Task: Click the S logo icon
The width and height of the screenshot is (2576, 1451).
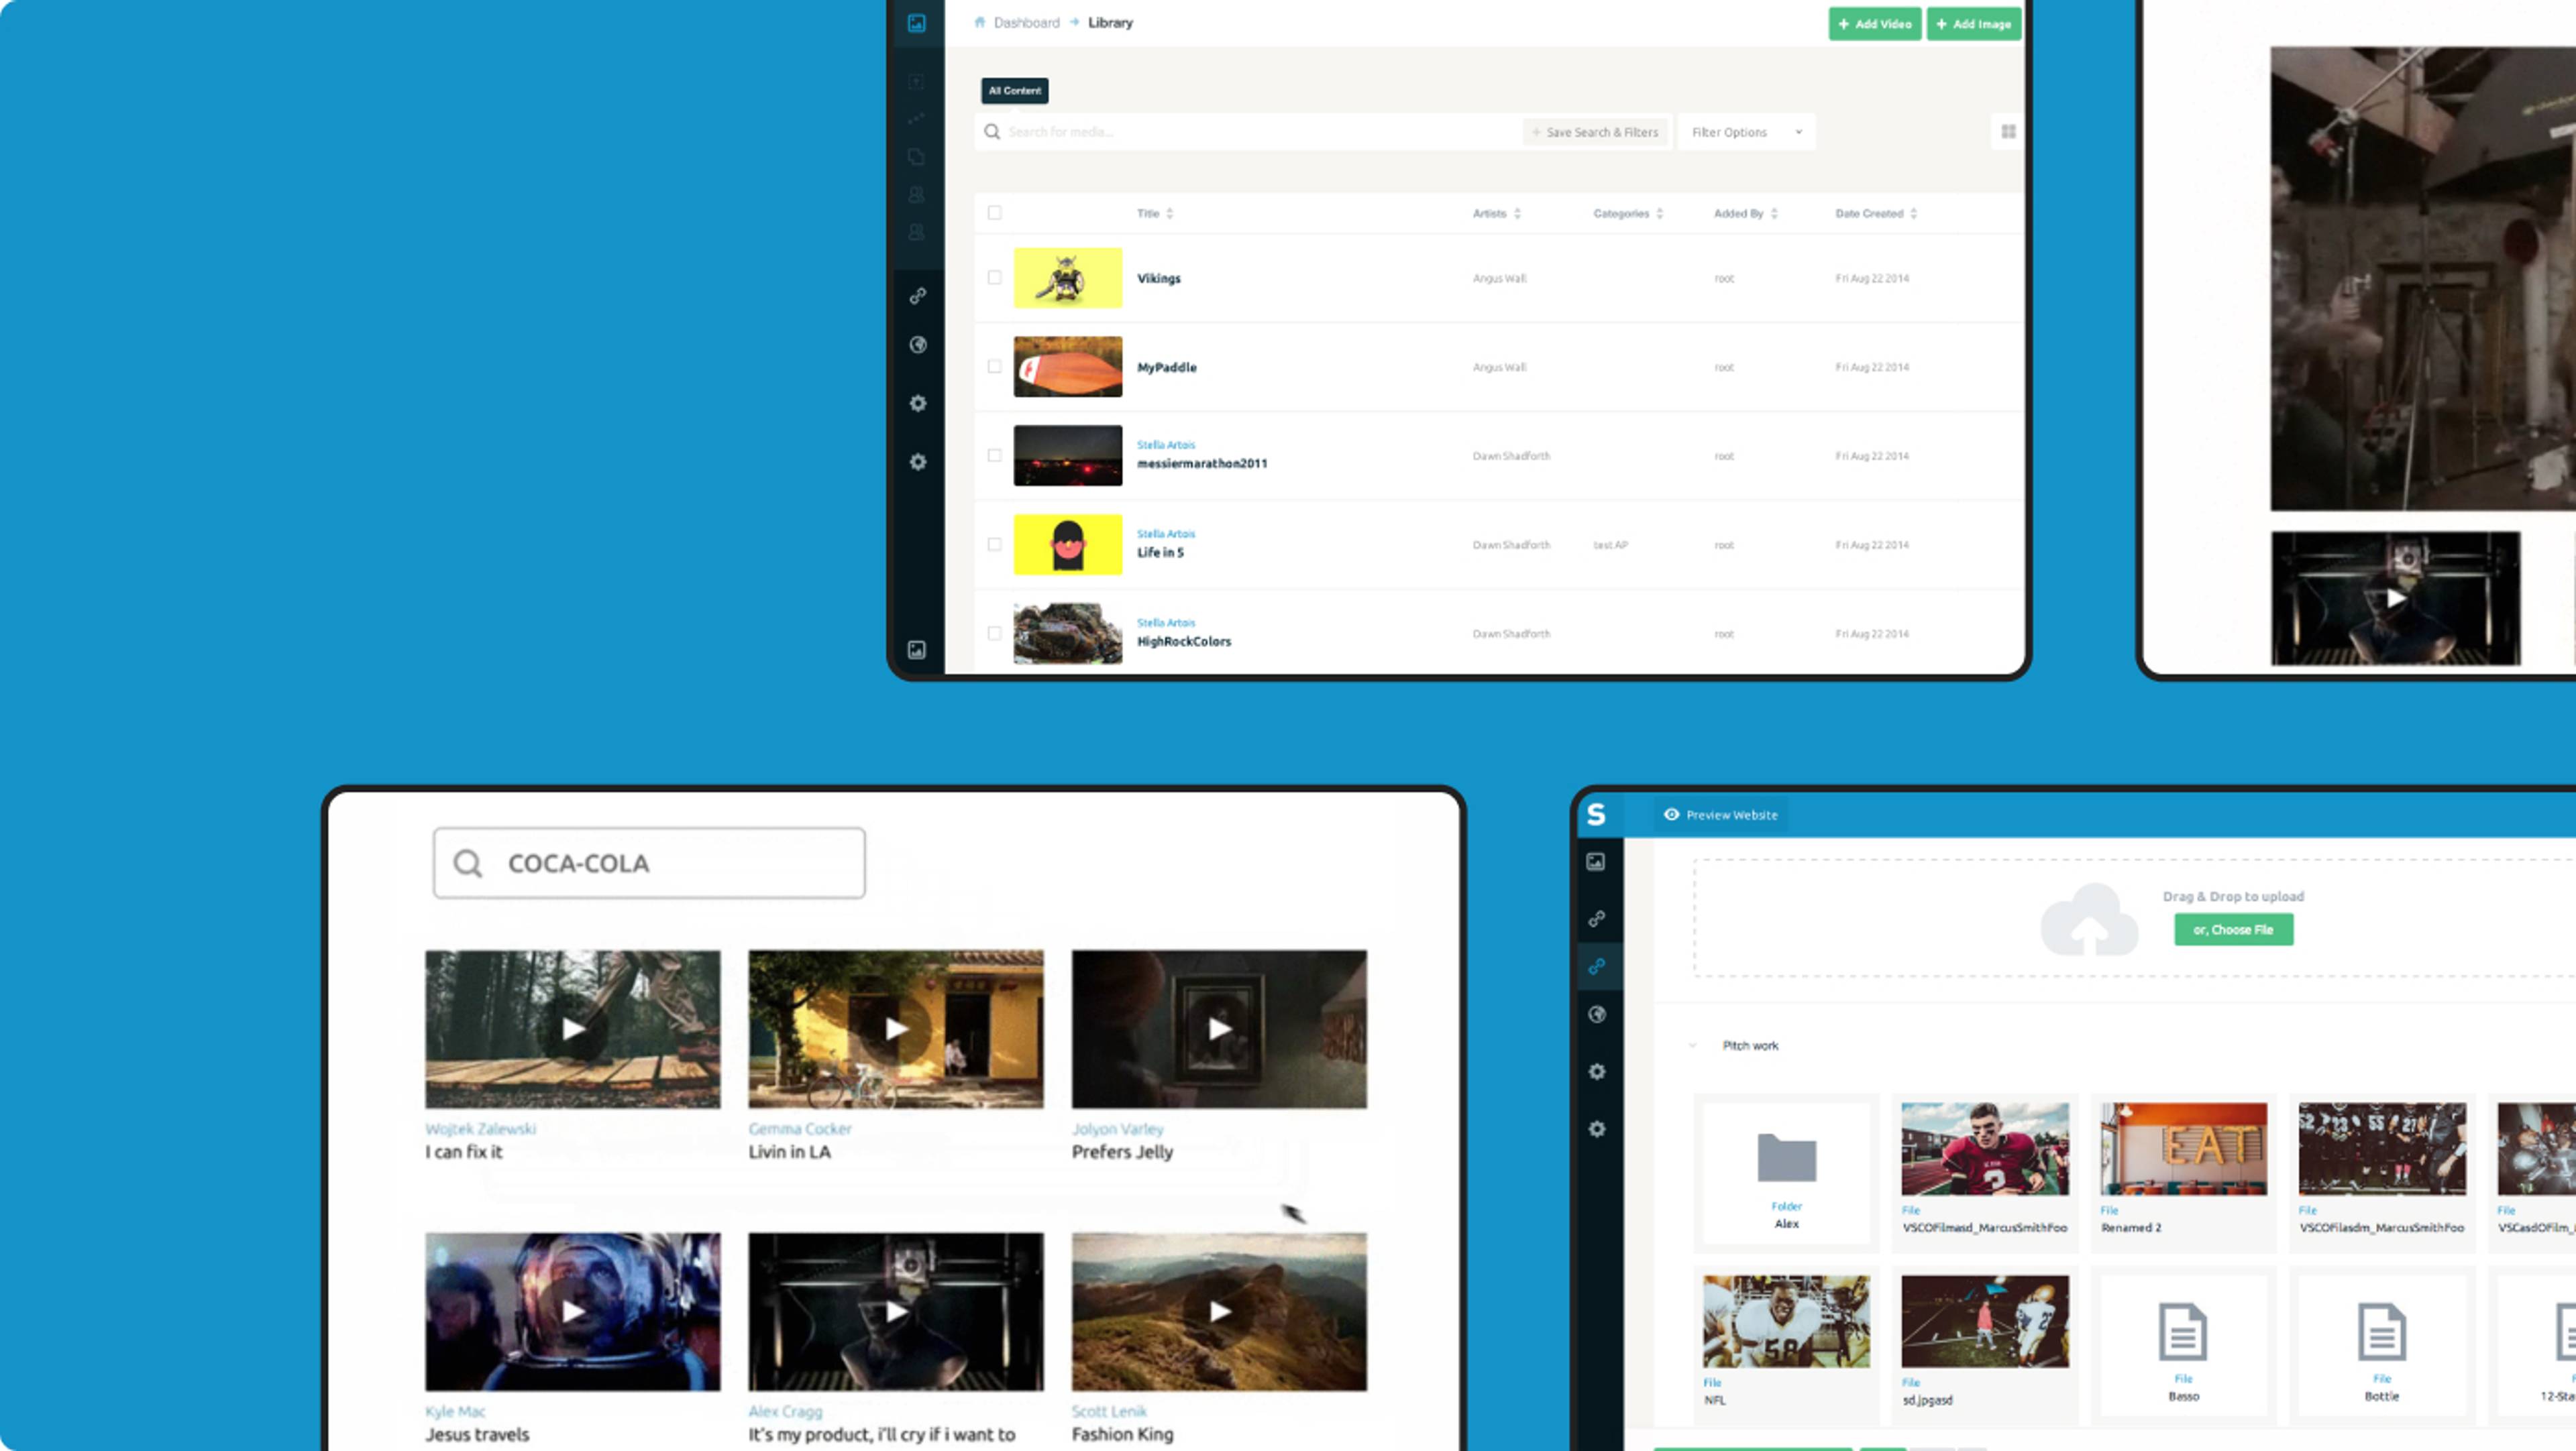Action: click(1596, 815)
